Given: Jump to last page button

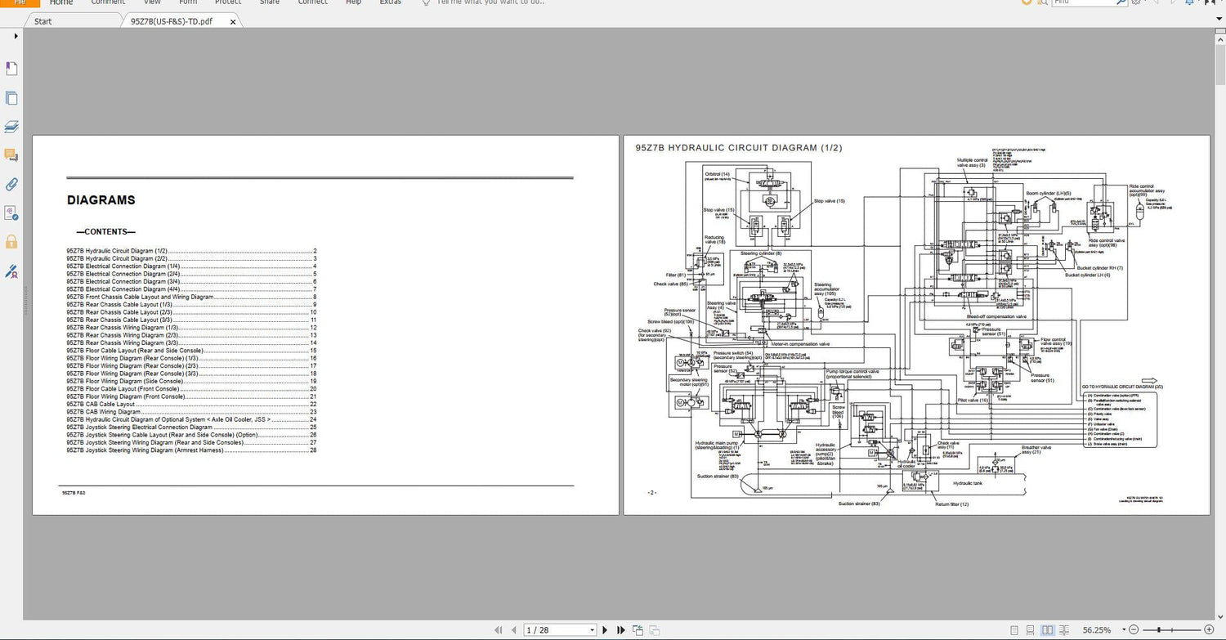Looking at the screenshot, I should (620, 630).
